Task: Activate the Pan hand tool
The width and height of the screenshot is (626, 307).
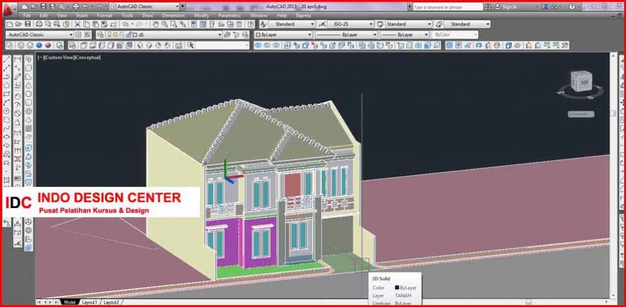Action: tap(156, 24)
